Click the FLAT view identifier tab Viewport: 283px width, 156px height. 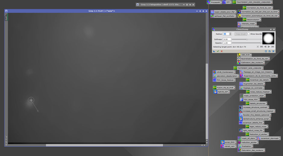6,18
